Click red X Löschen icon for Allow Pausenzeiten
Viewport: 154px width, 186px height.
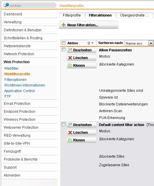[x=70, y=58]
